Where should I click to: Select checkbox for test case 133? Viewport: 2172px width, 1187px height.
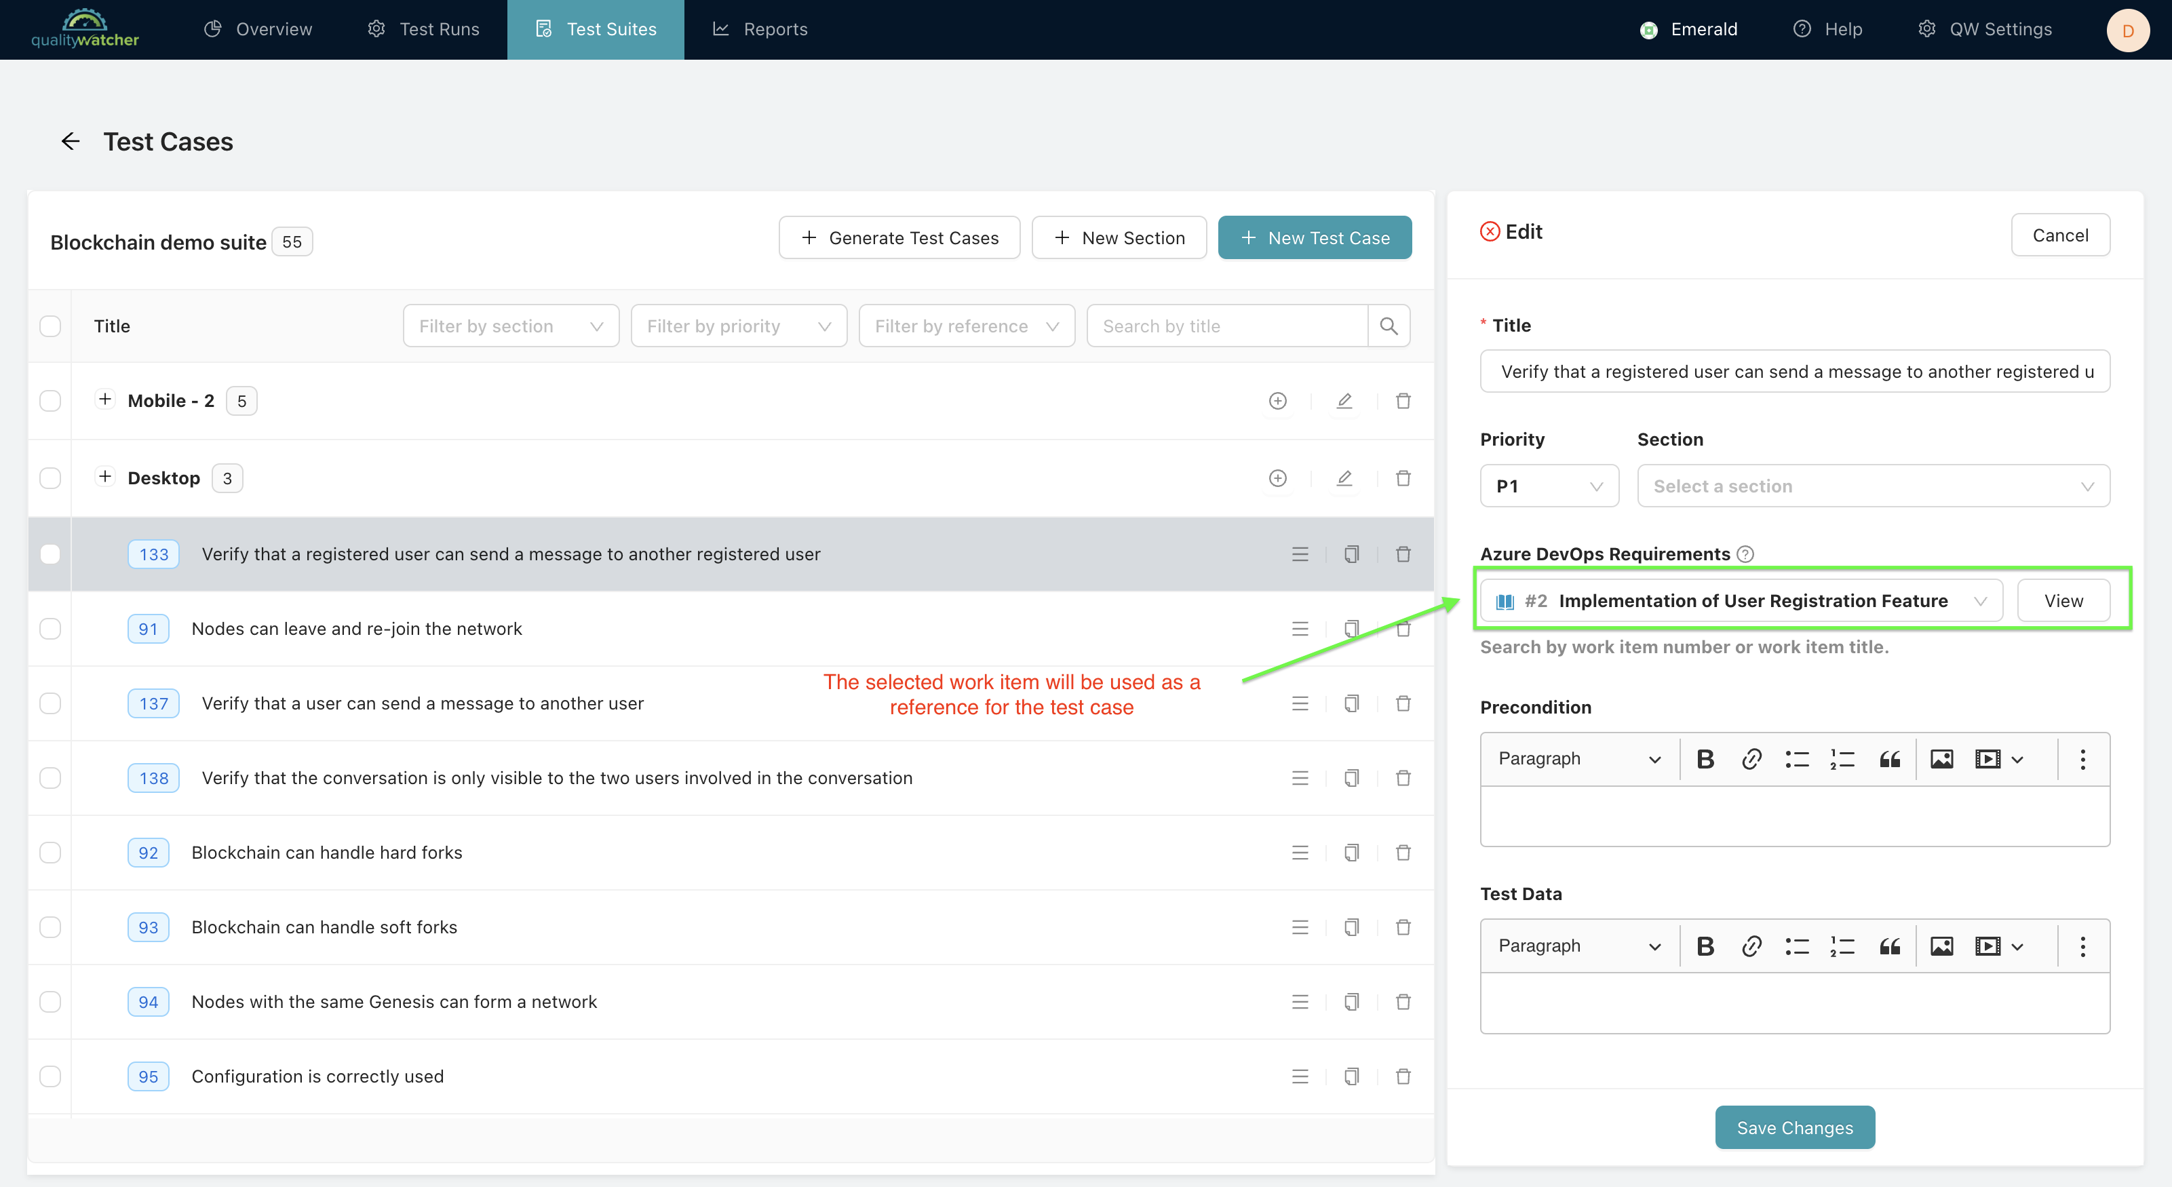coord(51,554)
